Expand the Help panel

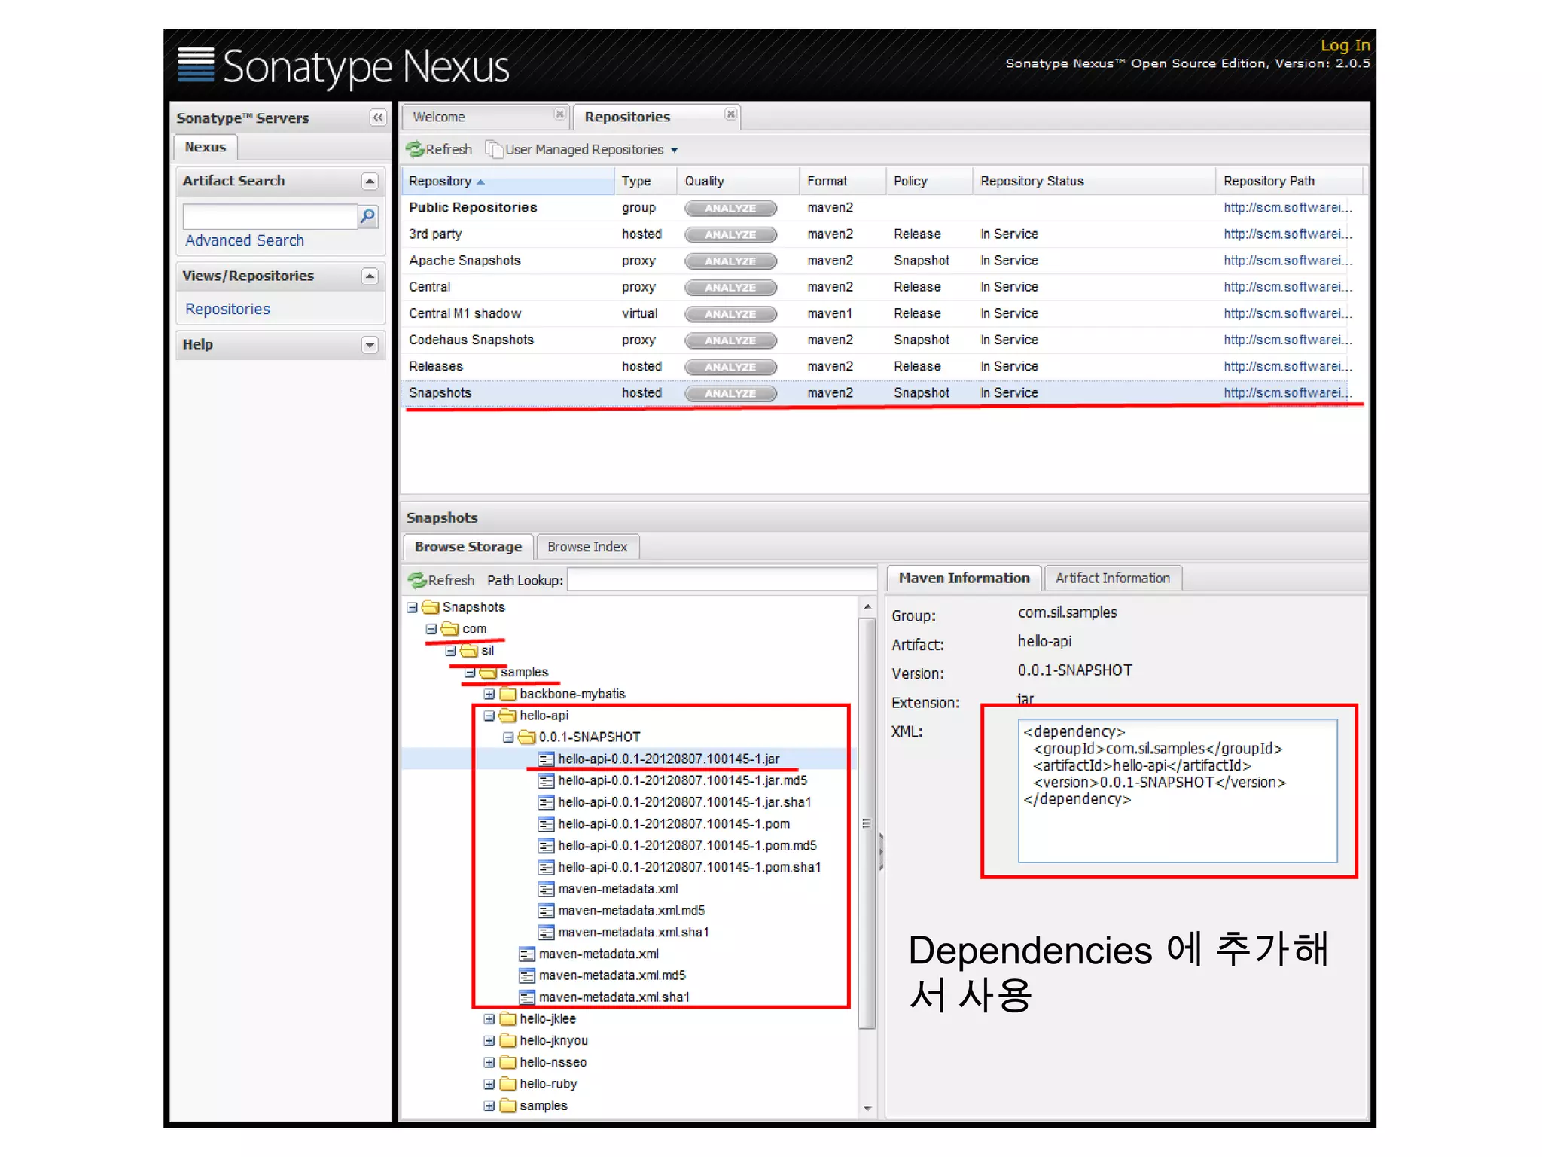point(370,345)
